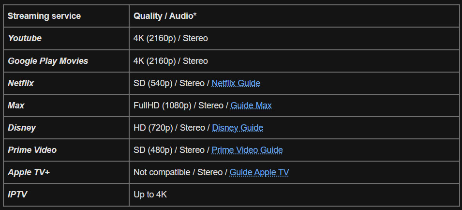Viewport: 462px width, 210px height.
Task: Open the Netflix Guide link
Action: click(236, 83)
